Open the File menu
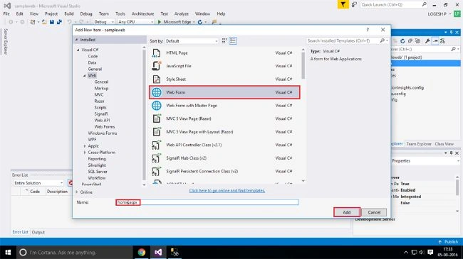463x259 pixels. [x=6, y=13]
